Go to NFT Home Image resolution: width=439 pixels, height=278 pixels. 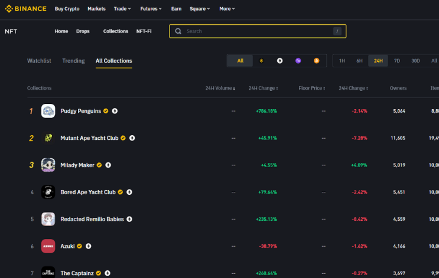61,31
